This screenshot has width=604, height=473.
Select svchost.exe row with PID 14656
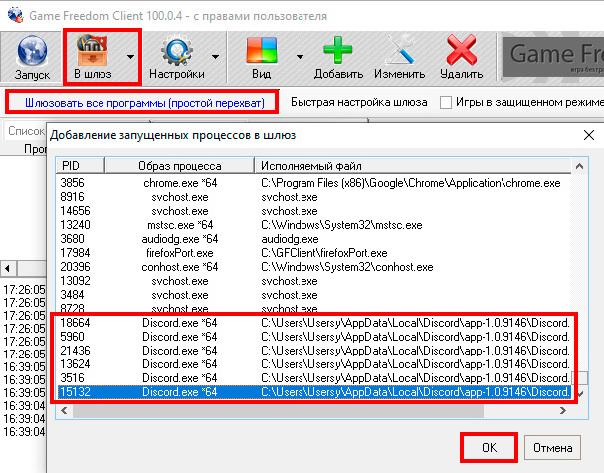[314, 211]
